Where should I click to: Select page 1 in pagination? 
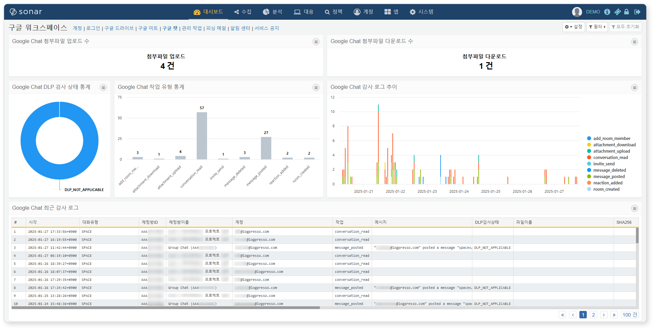click(x=583, y=315)
